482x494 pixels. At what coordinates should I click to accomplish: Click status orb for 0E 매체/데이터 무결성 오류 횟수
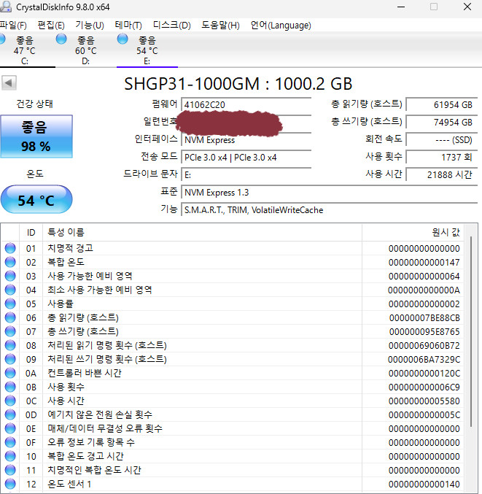tap(10, 428)
